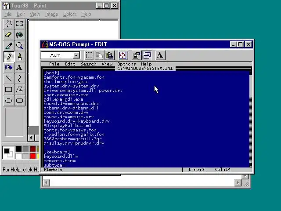Click the *DisplayFallback=0 line
The height and width of the screenshot is (211, 281).
(x=67, y=126)
